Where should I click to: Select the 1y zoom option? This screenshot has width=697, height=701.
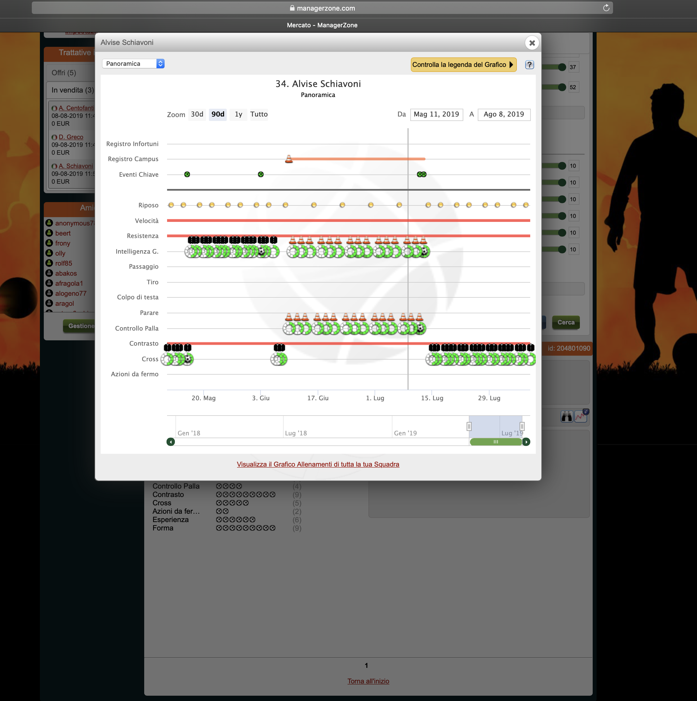238,114
